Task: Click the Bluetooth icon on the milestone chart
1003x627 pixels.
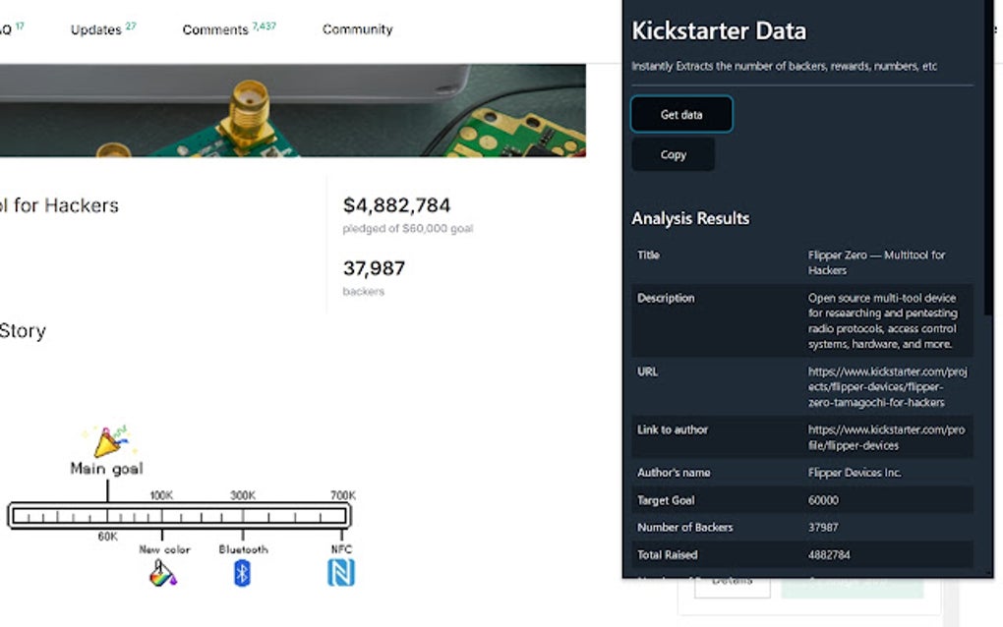Action: [x=242, y=573]
